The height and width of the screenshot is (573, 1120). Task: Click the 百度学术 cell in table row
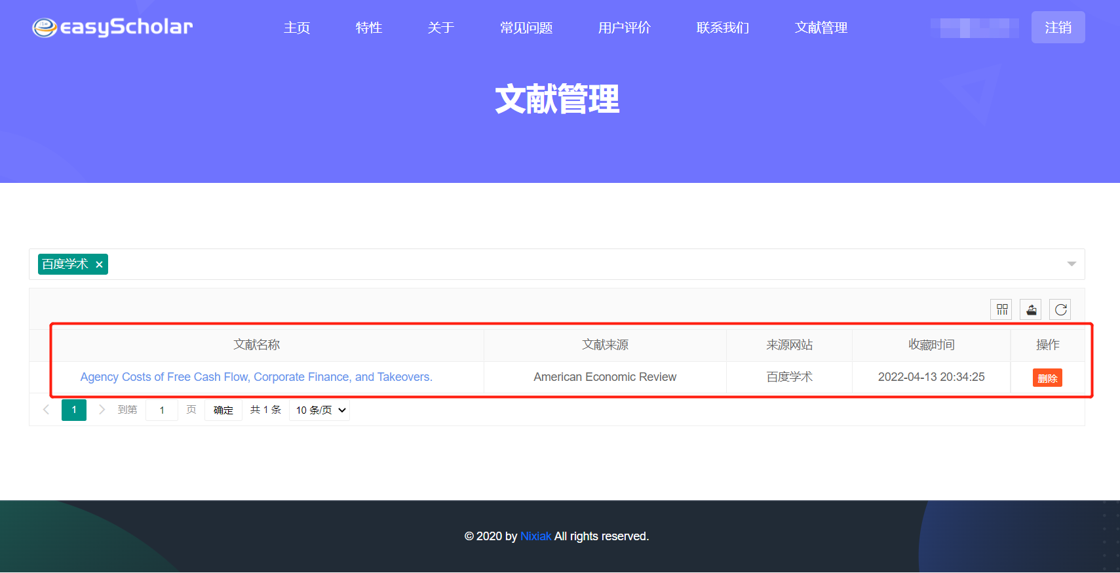click(790, 377)
